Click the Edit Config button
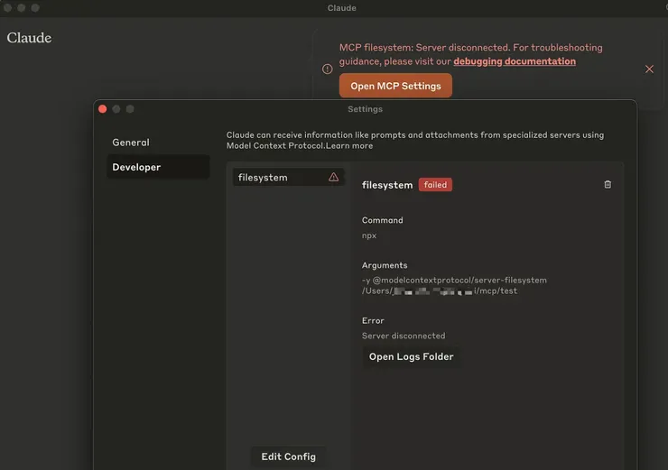This screenshot has width=668, height=470. tap(288, 456)
